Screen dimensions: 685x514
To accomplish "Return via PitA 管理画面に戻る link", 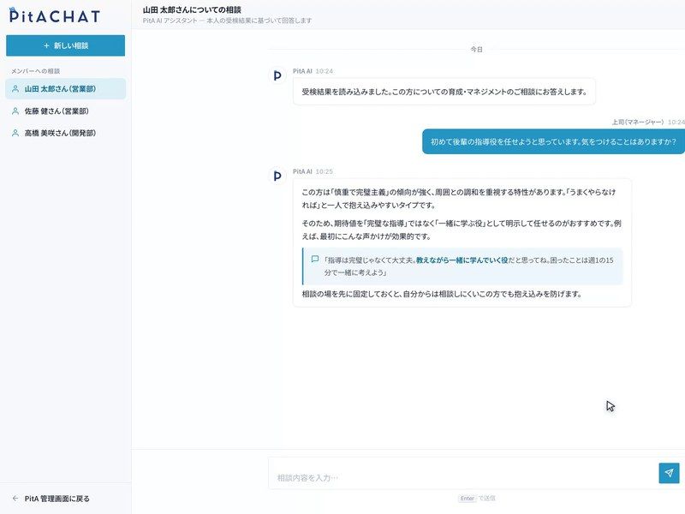I will (x=57, y=499).
